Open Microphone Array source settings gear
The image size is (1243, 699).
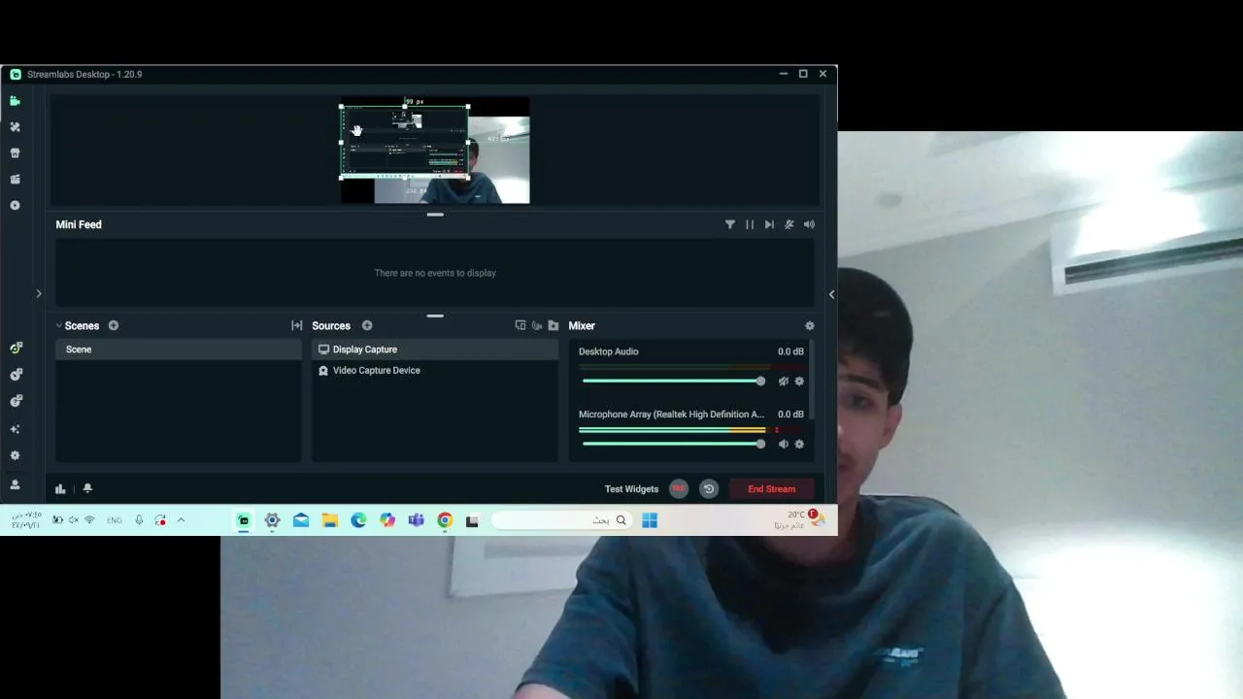click(x=799, y=445)
